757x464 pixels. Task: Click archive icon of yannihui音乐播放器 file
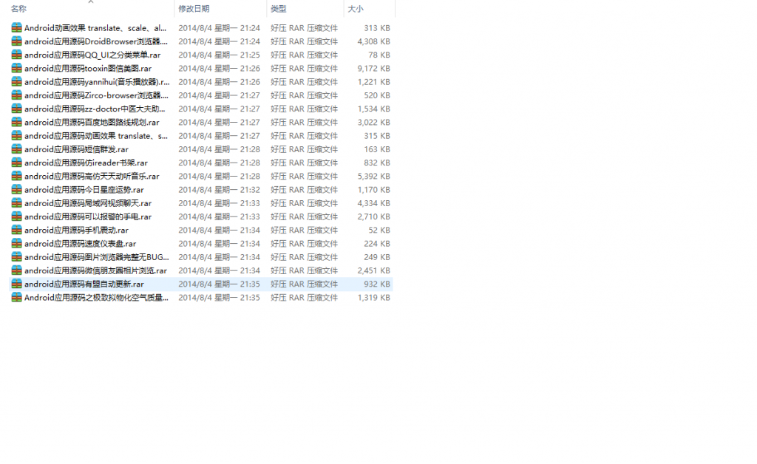point(16,82)
